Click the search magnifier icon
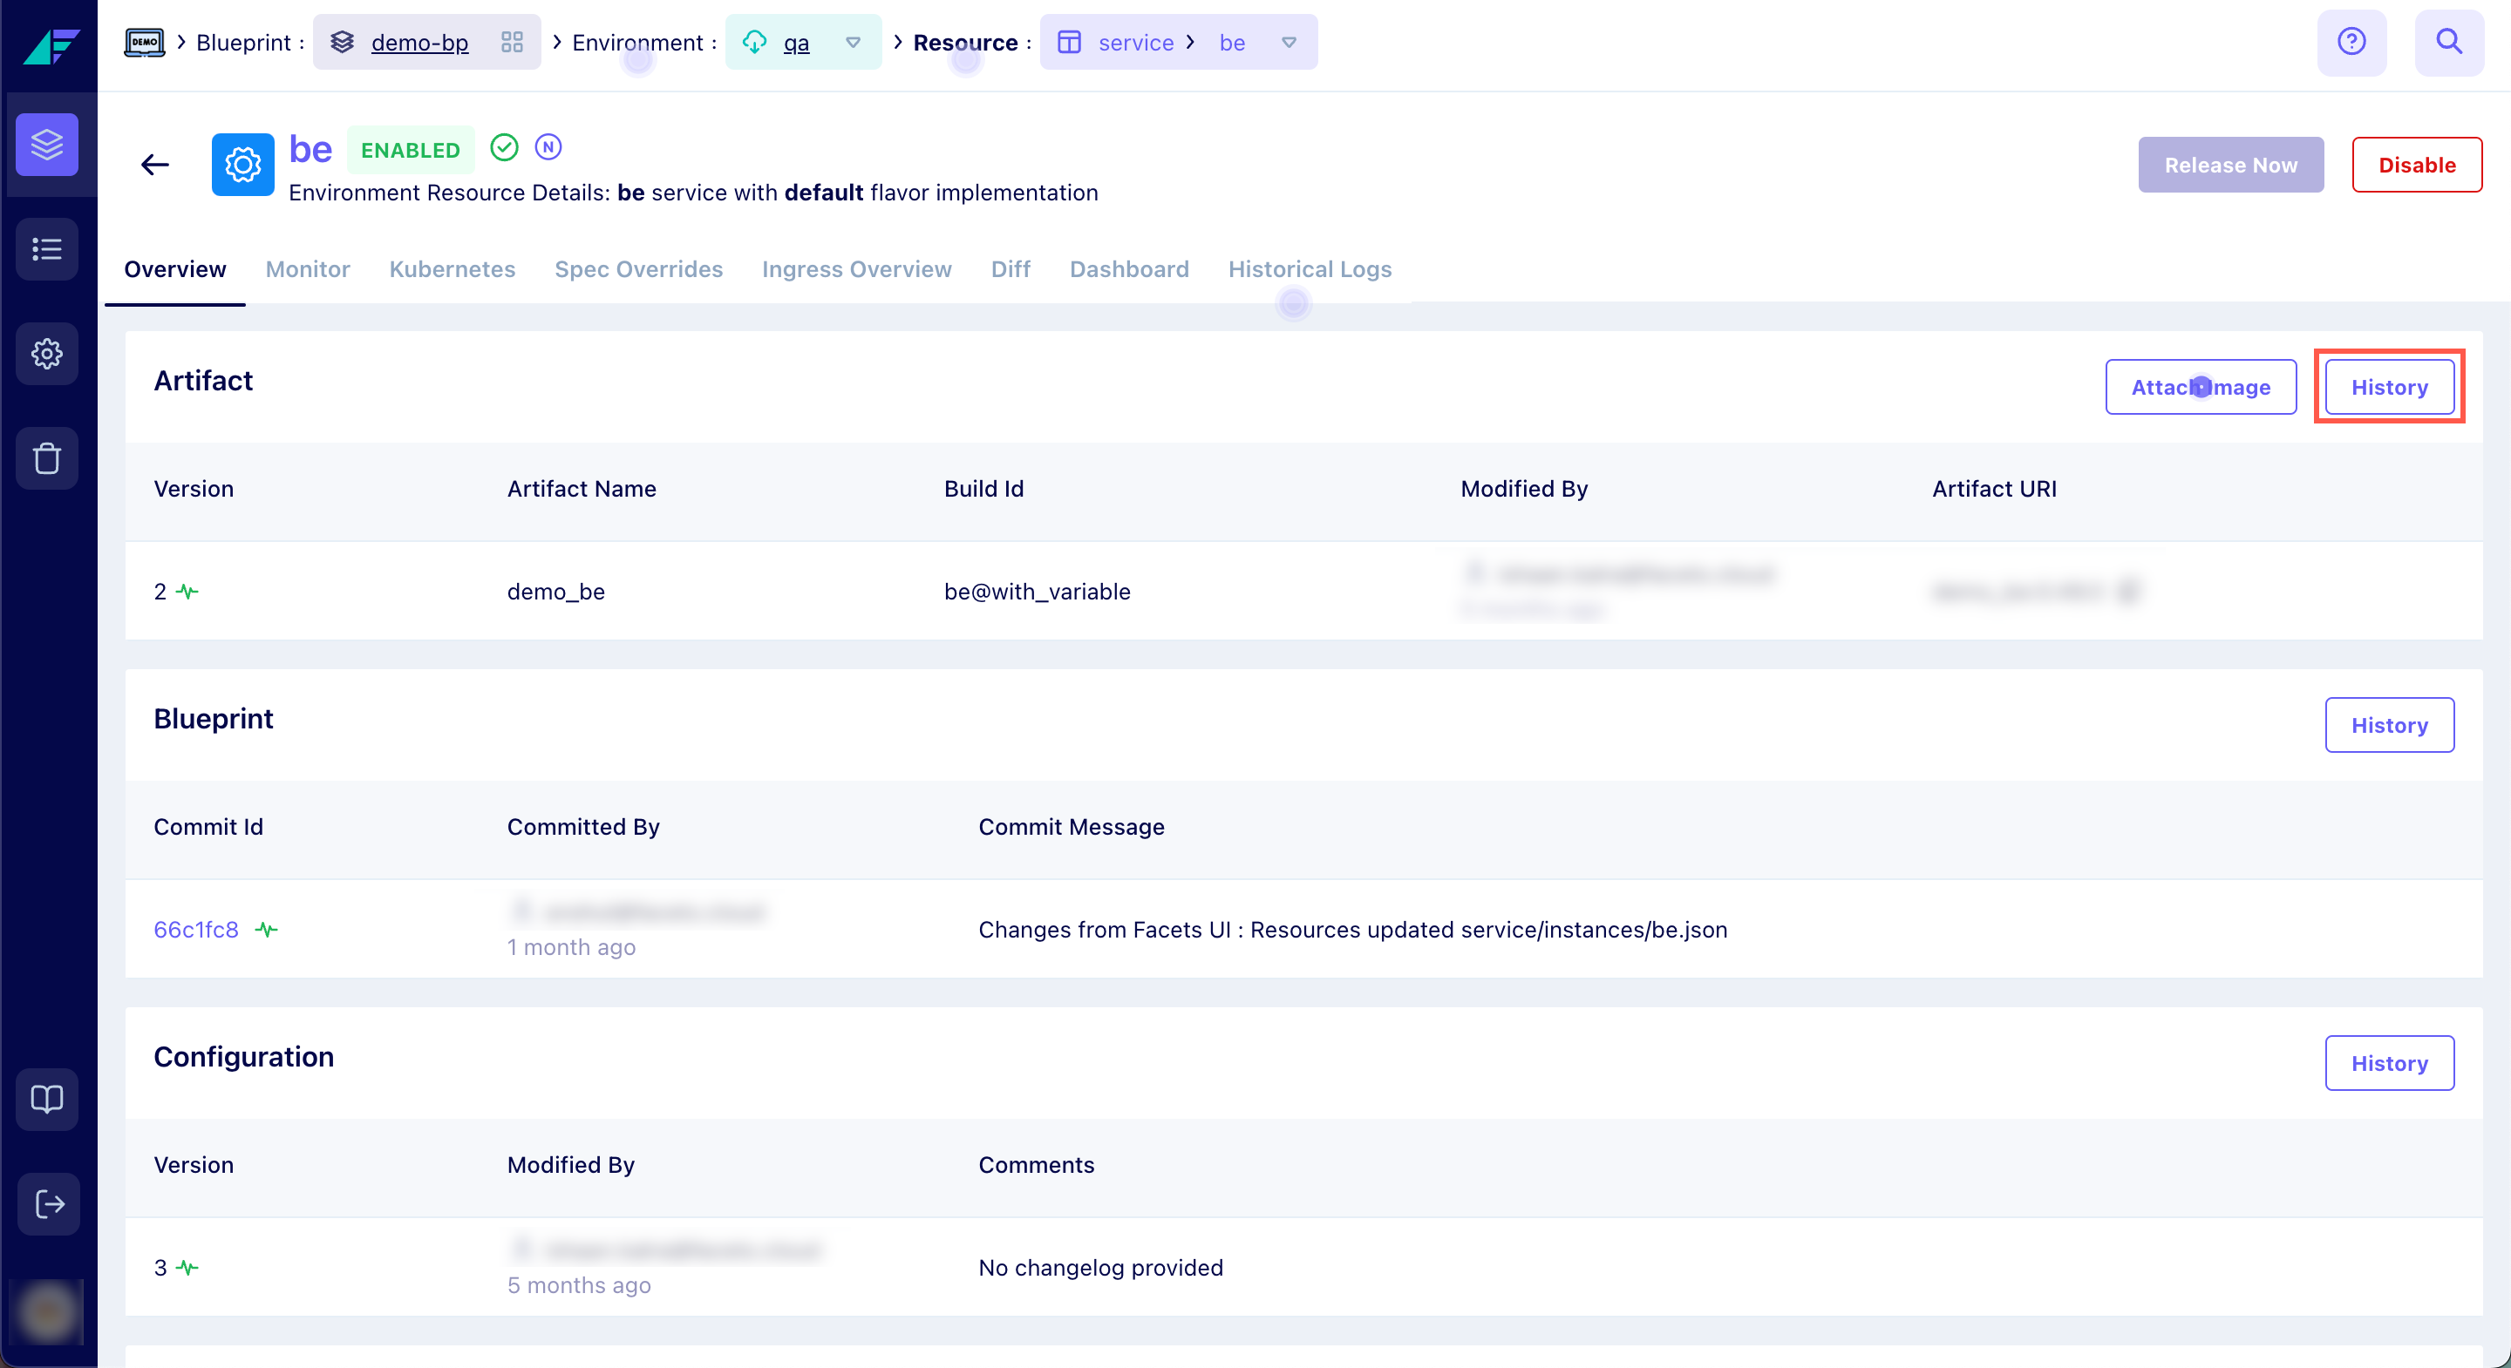The image size is (2511, 1368). tap(2448, 42)
